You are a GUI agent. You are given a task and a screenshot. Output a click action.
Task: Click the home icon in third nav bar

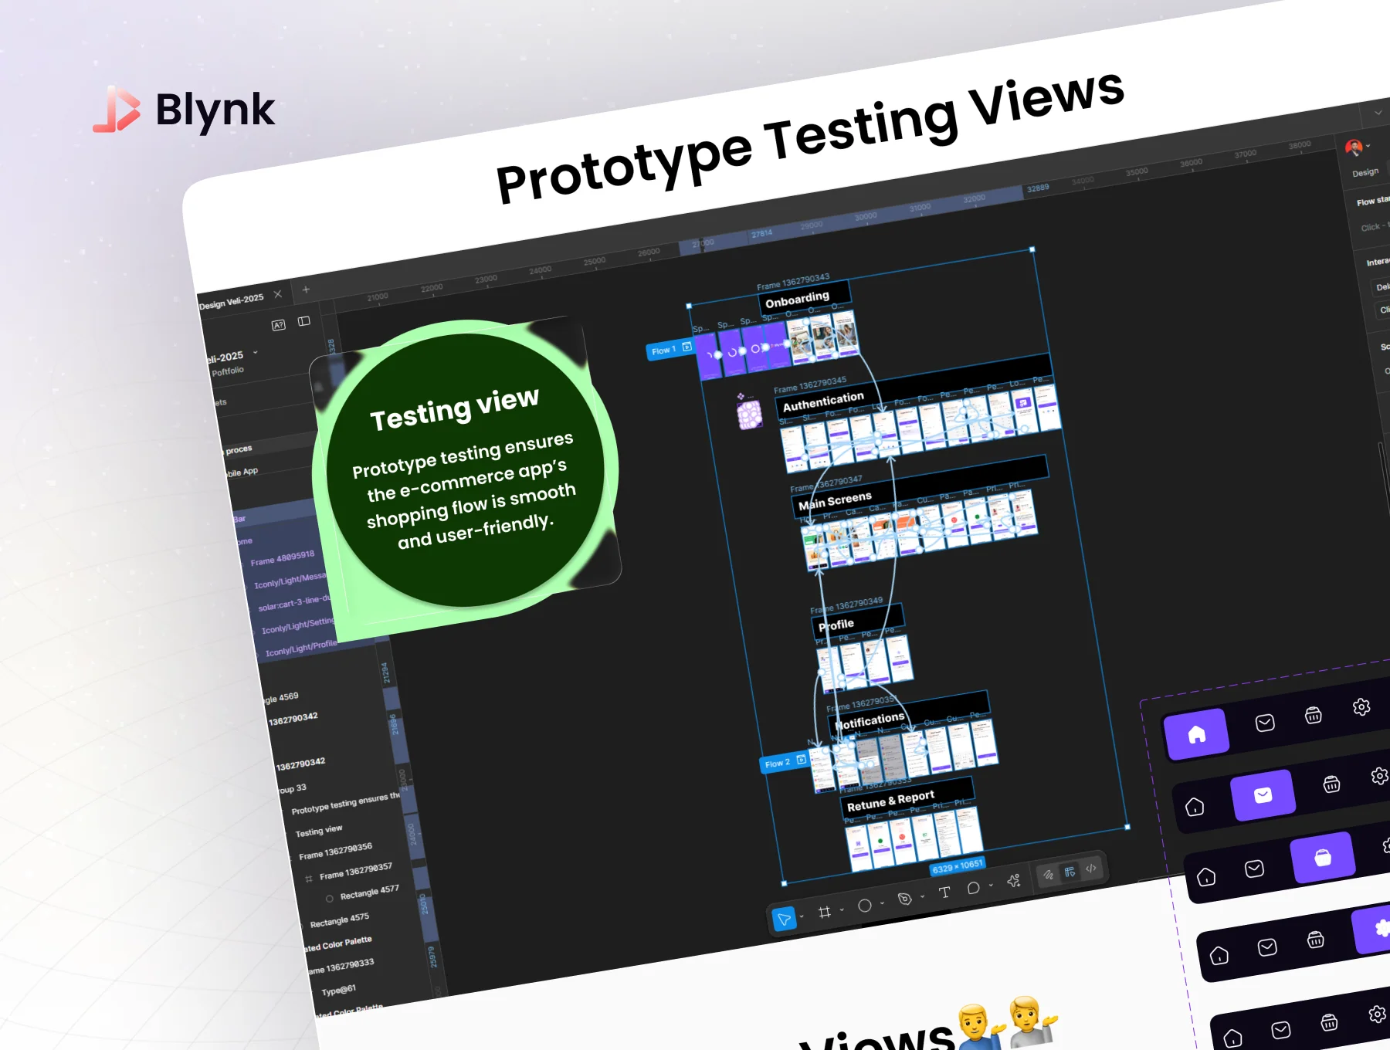point(1206,877)
